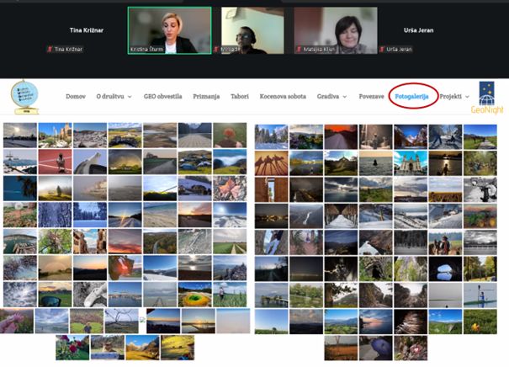Expand the Projekti dropdown menu
509x367 pixels.
coord(453,97)
